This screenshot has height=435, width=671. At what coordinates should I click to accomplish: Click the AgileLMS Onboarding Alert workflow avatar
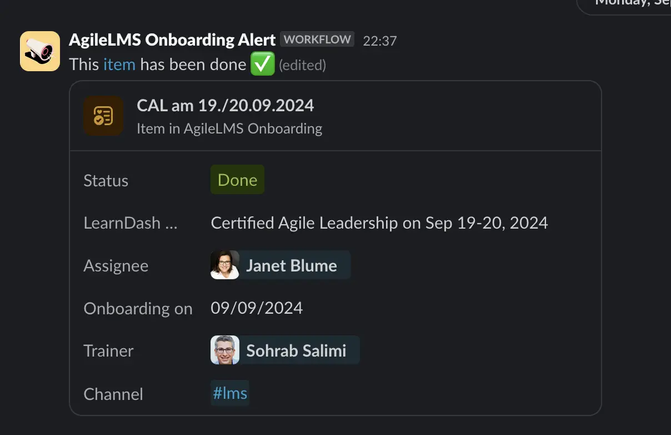[x=40, y=51]
